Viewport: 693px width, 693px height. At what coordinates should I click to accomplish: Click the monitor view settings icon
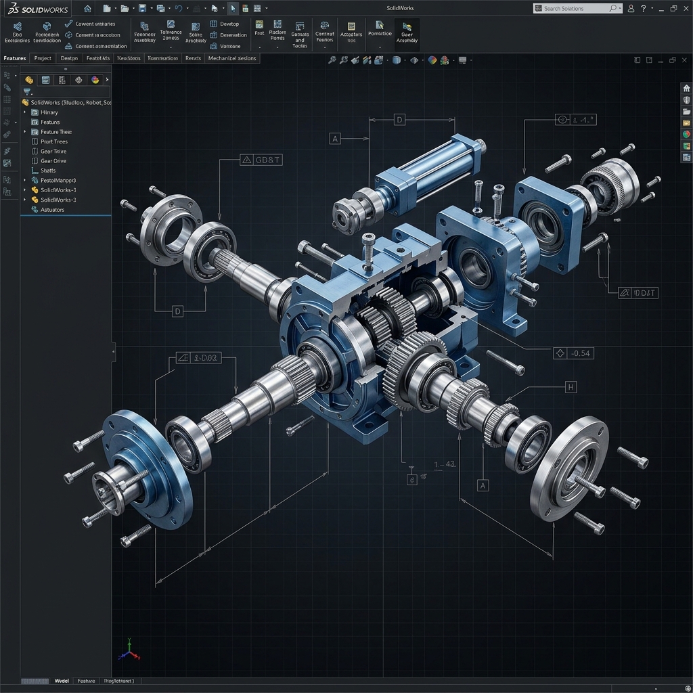tap(462, 60)
